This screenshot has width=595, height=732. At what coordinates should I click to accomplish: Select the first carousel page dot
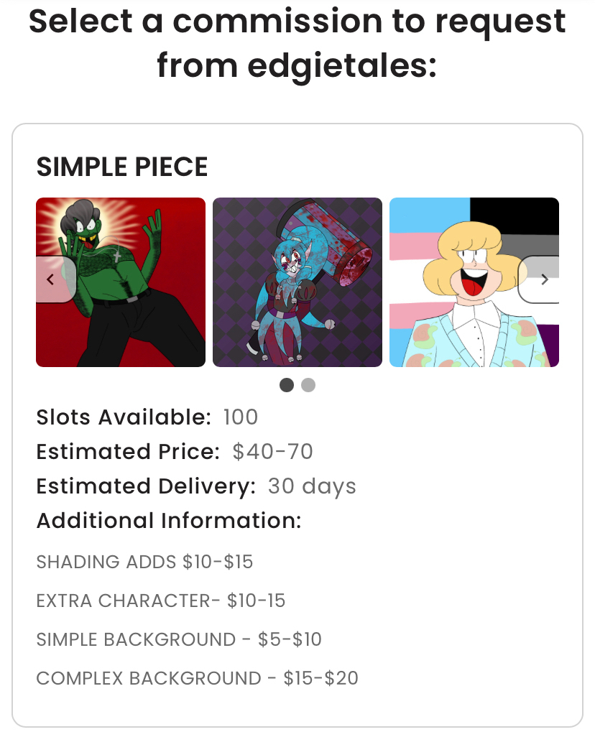click(287, 385)
